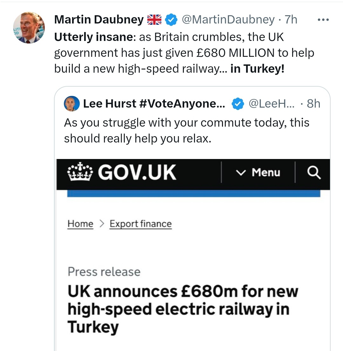Click the GOV.UK crown logo
The image size is (343, 351).
coord(80,172)
